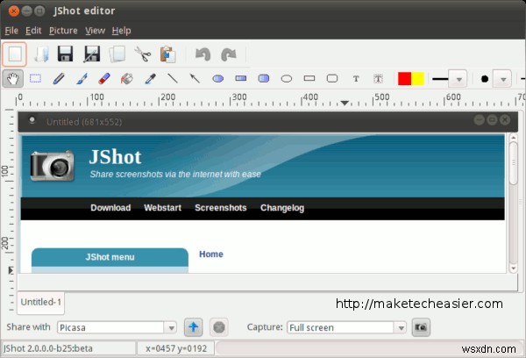
Task: Click the blue upload arrow button
Action: pyautogui.click(x=193, y=327)
